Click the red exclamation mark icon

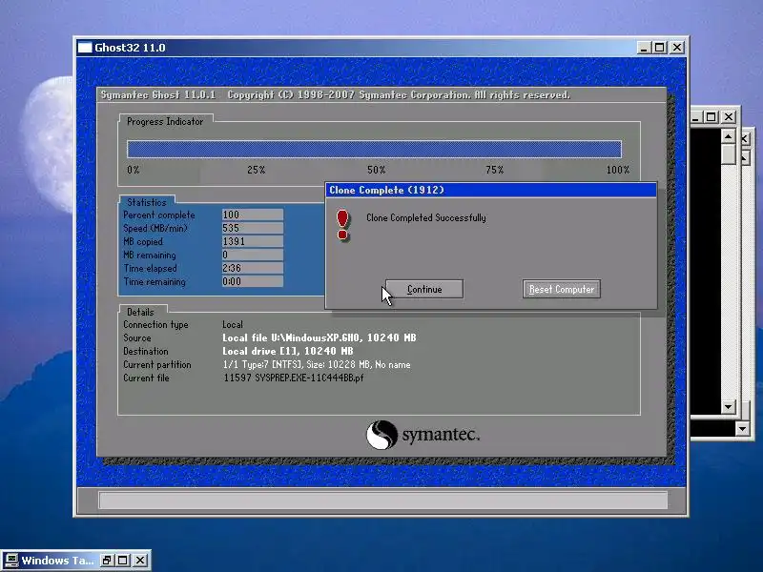pos(342,225)
